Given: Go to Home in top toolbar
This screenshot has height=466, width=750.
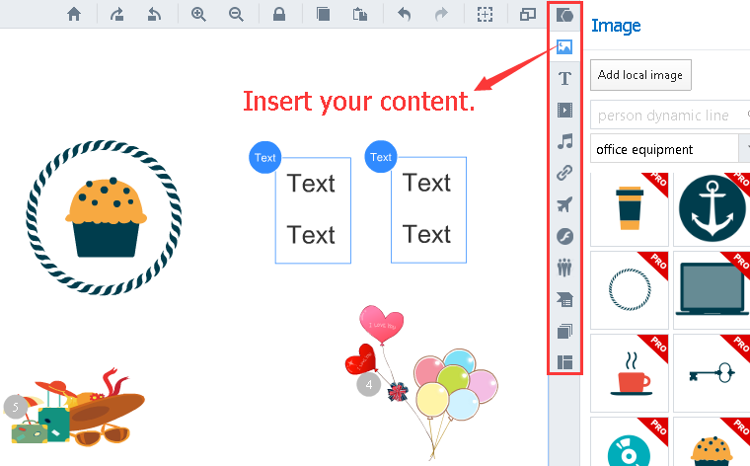Looking at the screenshot, I should [74, 14].
